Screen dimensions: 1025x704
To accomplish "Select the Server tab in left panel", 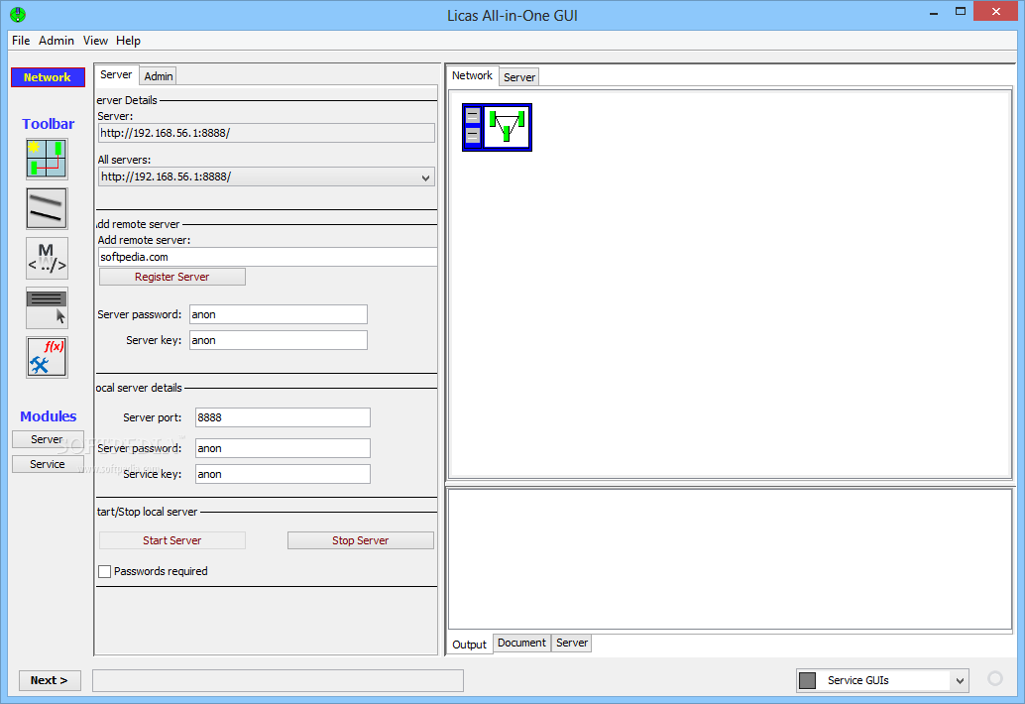I will (x=116, y=75).
